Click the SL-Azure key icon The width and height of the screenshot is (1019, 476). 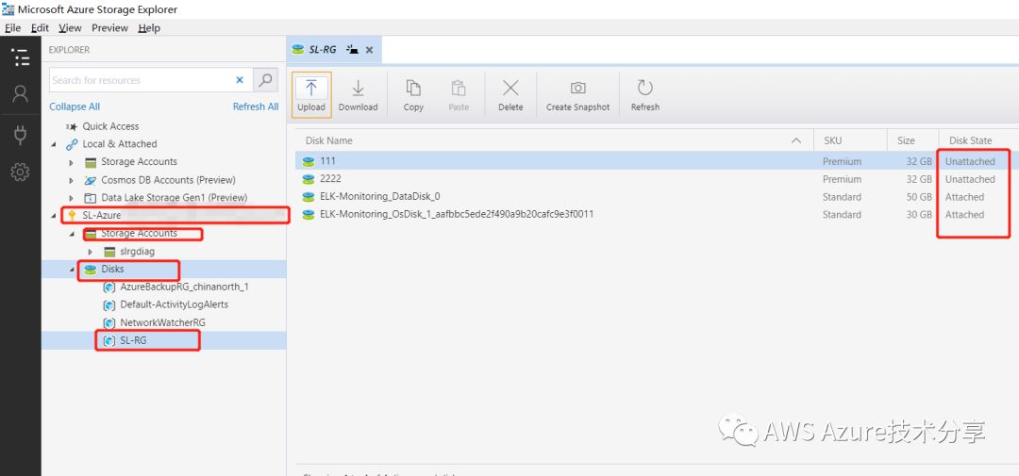pos(72,216)
